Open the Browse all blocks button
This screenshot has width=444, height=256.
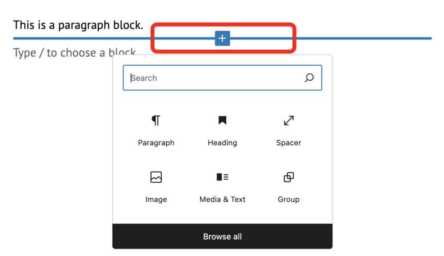tap(222, 236)
